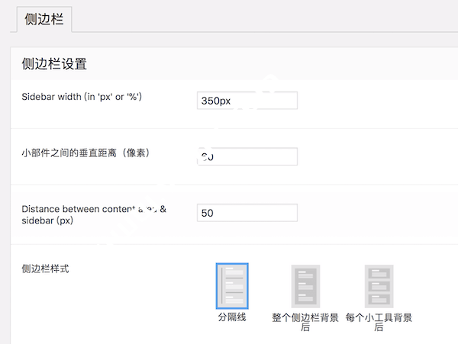Screen dimensions: 458x344
Task: Select the 分隔线 sidebar style icon
Action: pyautogui.click(x=232, y=286)
